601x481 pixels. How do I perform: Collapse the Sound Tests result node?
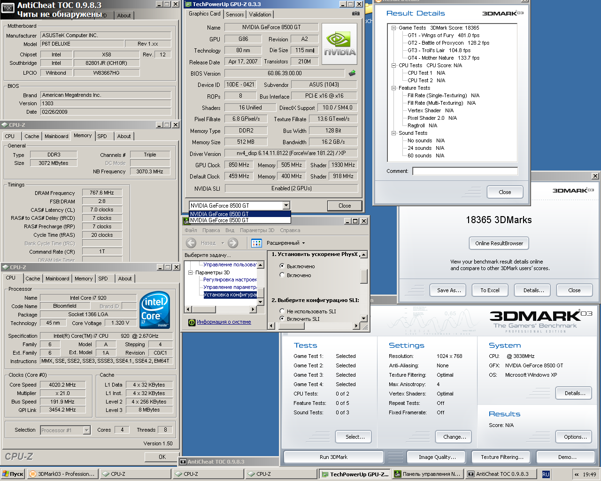point(394,133)
